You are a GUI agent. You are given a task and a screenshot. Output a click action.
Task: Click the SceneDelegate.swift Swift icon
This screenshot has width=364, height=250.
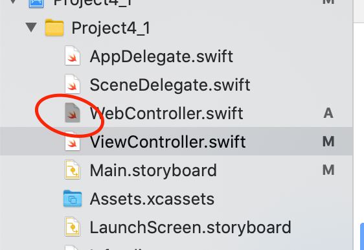point(73,84)
